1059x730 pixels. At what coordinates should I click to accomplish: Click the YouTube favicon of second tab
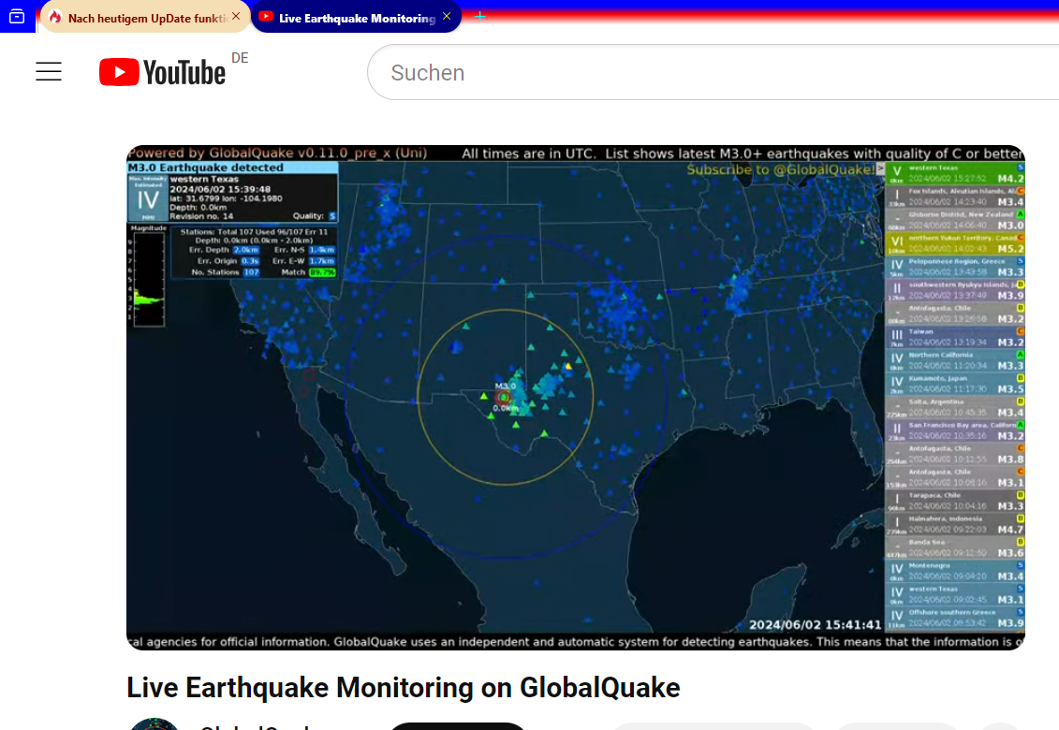[x=266, y=17]
